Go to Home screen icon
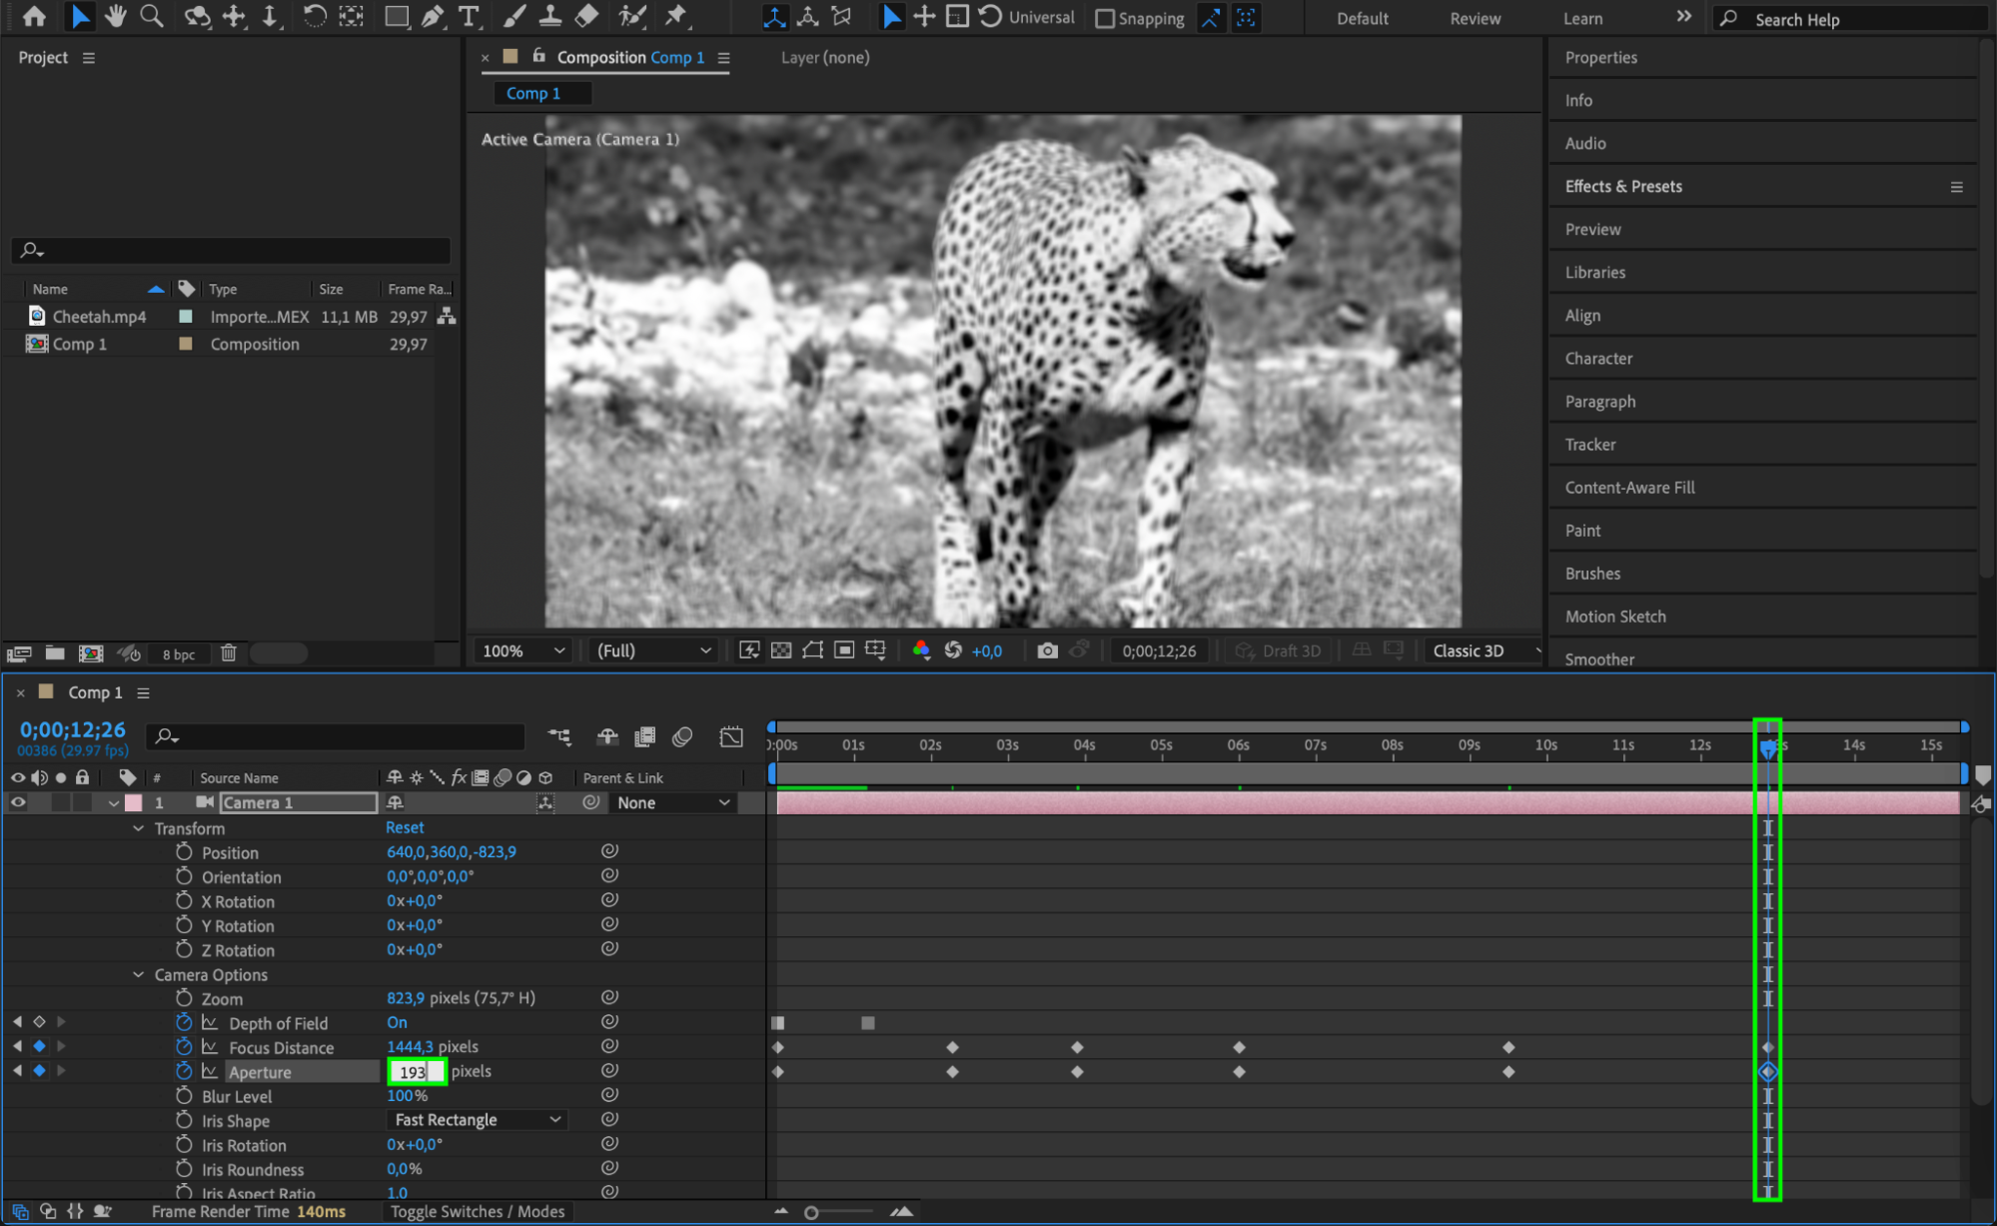The height and width of the screenshot is (1226, 1997). [x=34, y=16]
